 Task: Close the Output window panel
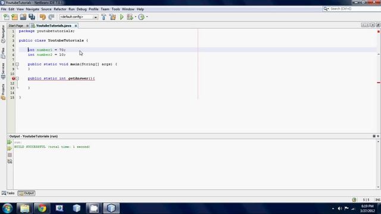pyautogui.click(x=378, y=136)
